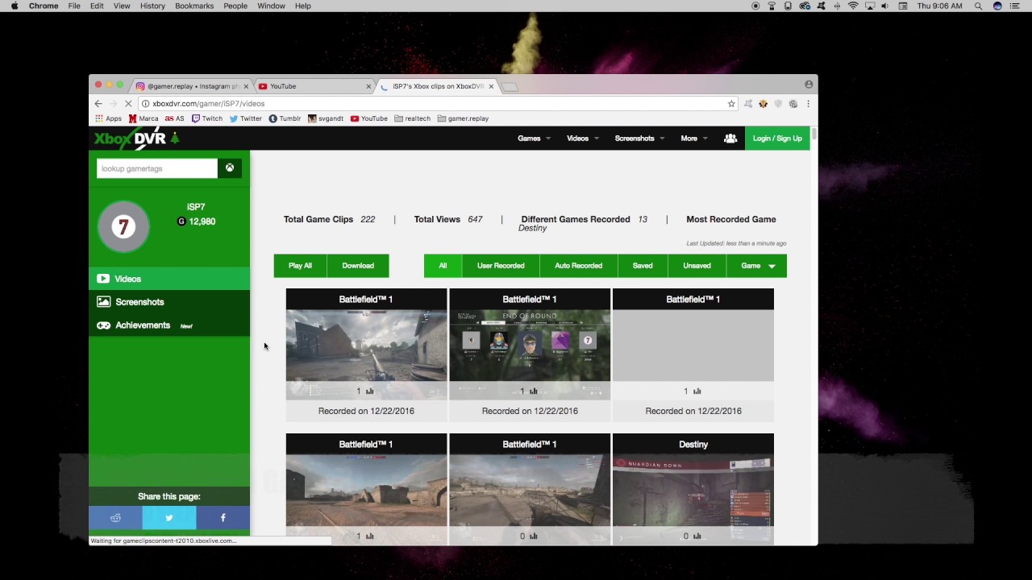Click the Most Recorded Game label

(731, 219)
